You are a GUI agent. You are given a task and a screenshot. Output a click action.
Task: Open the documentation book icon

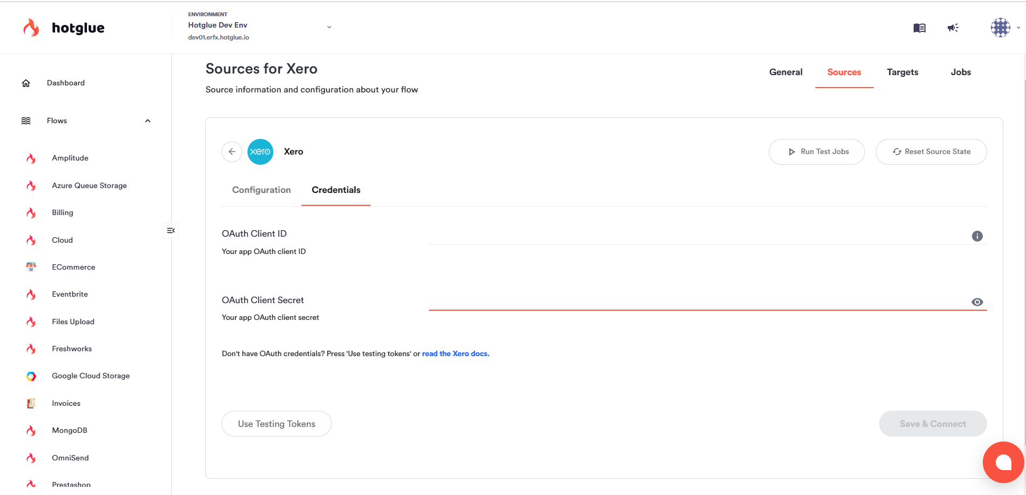pos(919,28)
